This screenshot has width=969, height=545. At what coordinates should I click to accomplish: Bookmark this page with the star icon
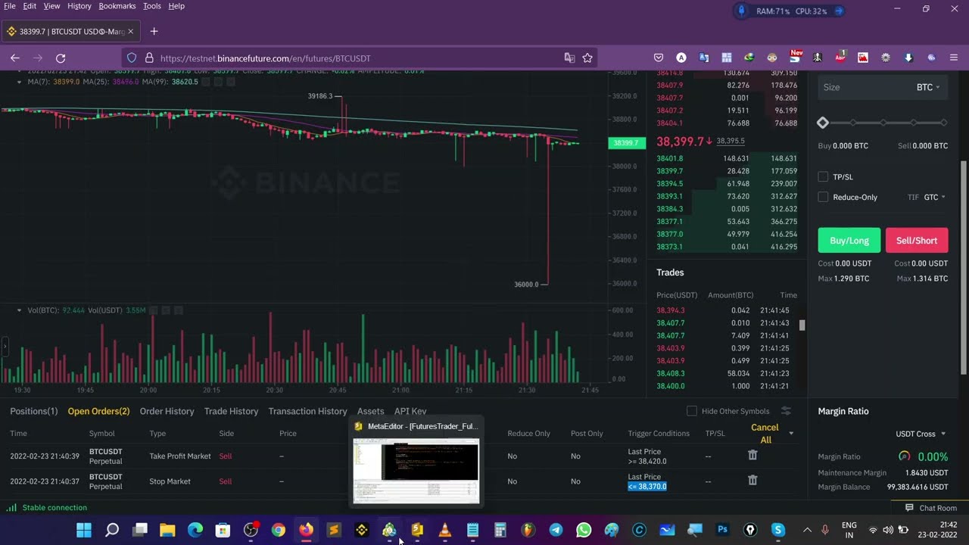(x=587, y=58)
